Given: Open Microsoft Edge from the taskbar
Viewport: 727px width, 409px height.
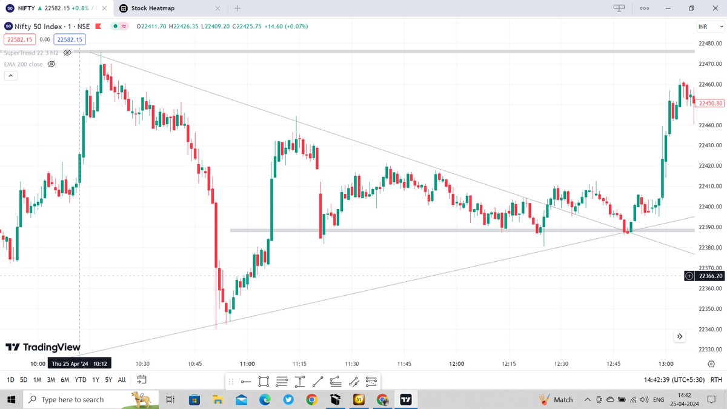Looking at the screenshot, I should coord(265,400).
